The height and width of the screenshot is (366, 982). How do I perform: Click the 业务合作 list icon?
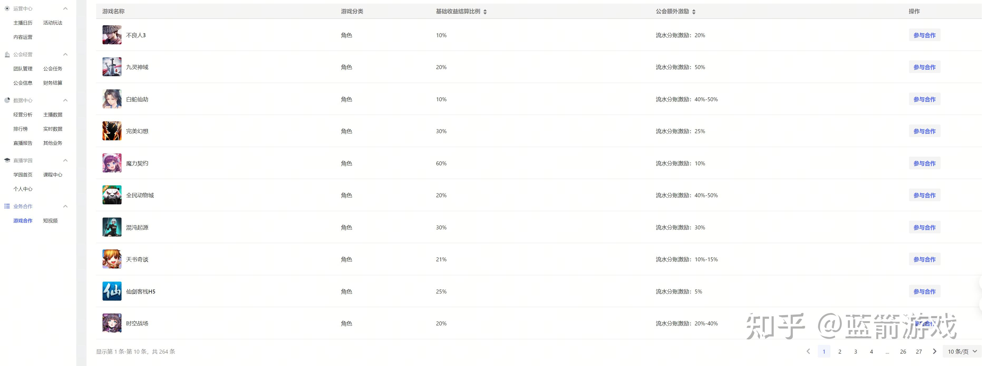coord(7,206)
